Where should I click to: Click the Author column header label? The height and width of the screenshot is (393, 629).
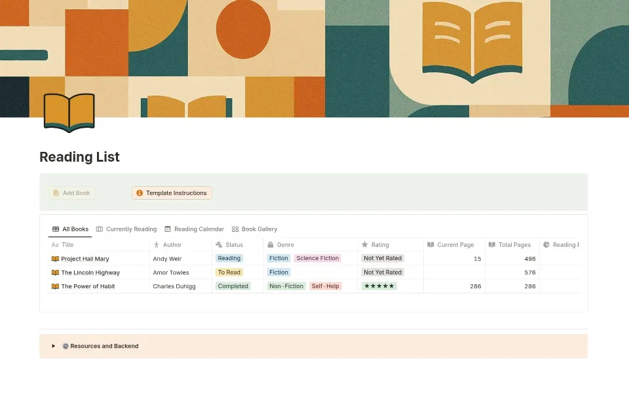(172, 244)
